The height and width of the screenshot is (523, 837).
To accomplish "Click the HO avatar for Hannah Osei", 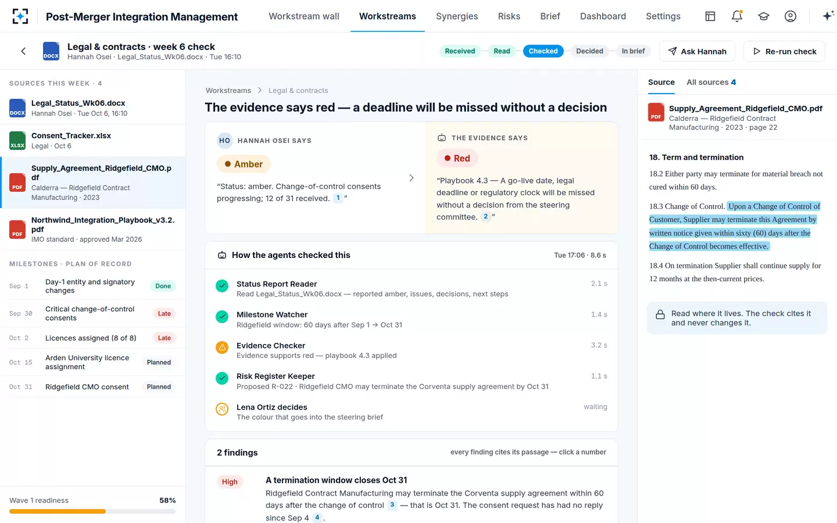I will tap(224, 141).
